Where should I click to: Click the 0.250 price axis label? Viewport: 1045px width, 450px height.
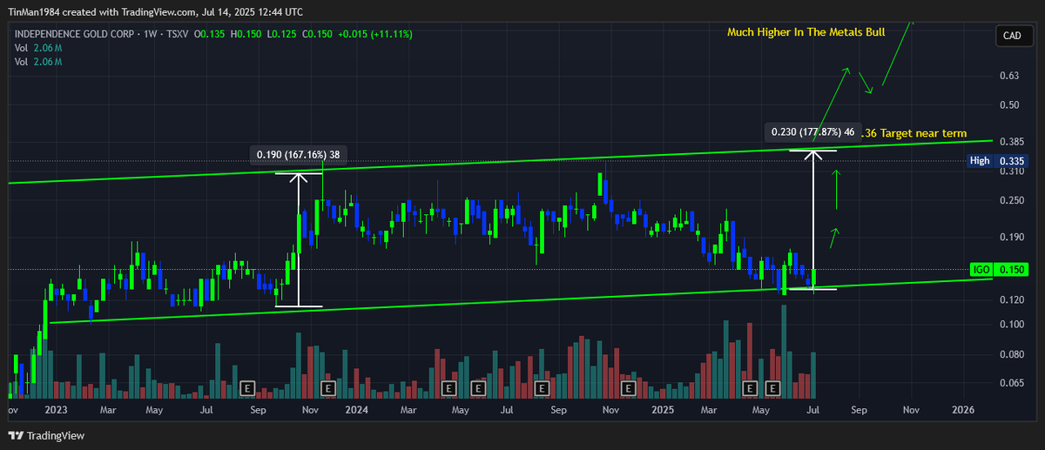[1012, 201]
